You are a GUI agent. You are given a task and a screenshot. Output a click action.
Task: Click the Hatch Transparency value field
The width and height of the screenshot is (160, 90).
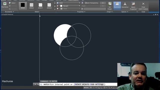[x=103, y=3]
